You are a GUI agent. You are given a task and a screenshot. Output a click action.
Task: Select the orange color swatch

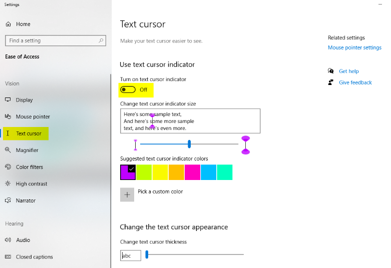click(x=176, y=172)
